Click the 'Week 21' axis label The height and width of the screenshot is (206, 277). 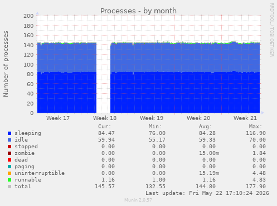point(245,118)
